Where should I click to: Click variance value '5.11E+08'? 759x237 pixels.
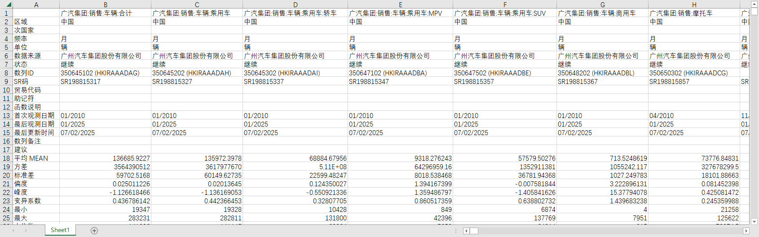click(295, 167)
